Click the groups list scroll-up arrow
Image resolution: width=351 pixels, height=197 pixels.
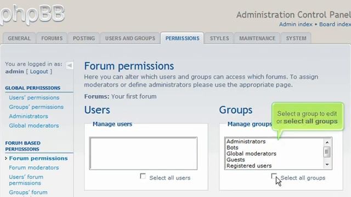click(x=327, y=142)
